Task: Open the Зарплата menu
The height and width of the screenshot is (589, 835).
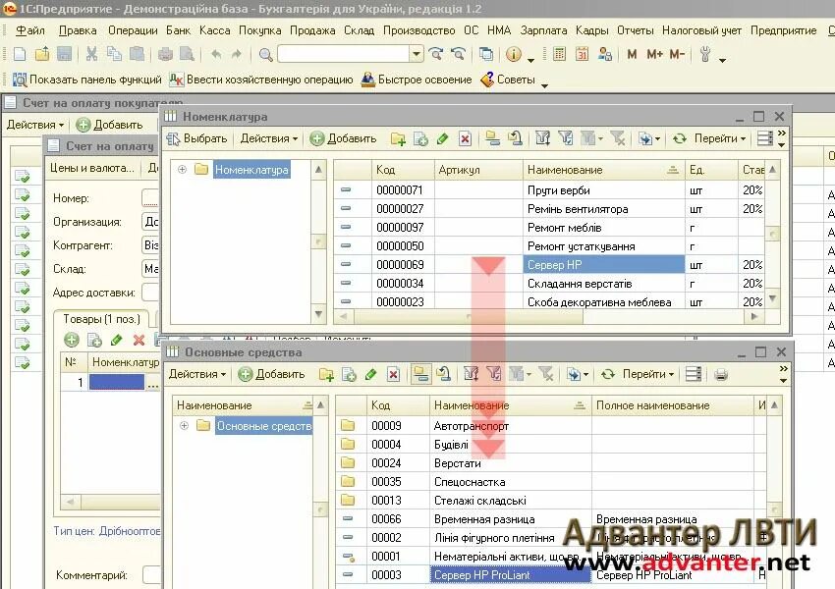Action: [543, 30]
